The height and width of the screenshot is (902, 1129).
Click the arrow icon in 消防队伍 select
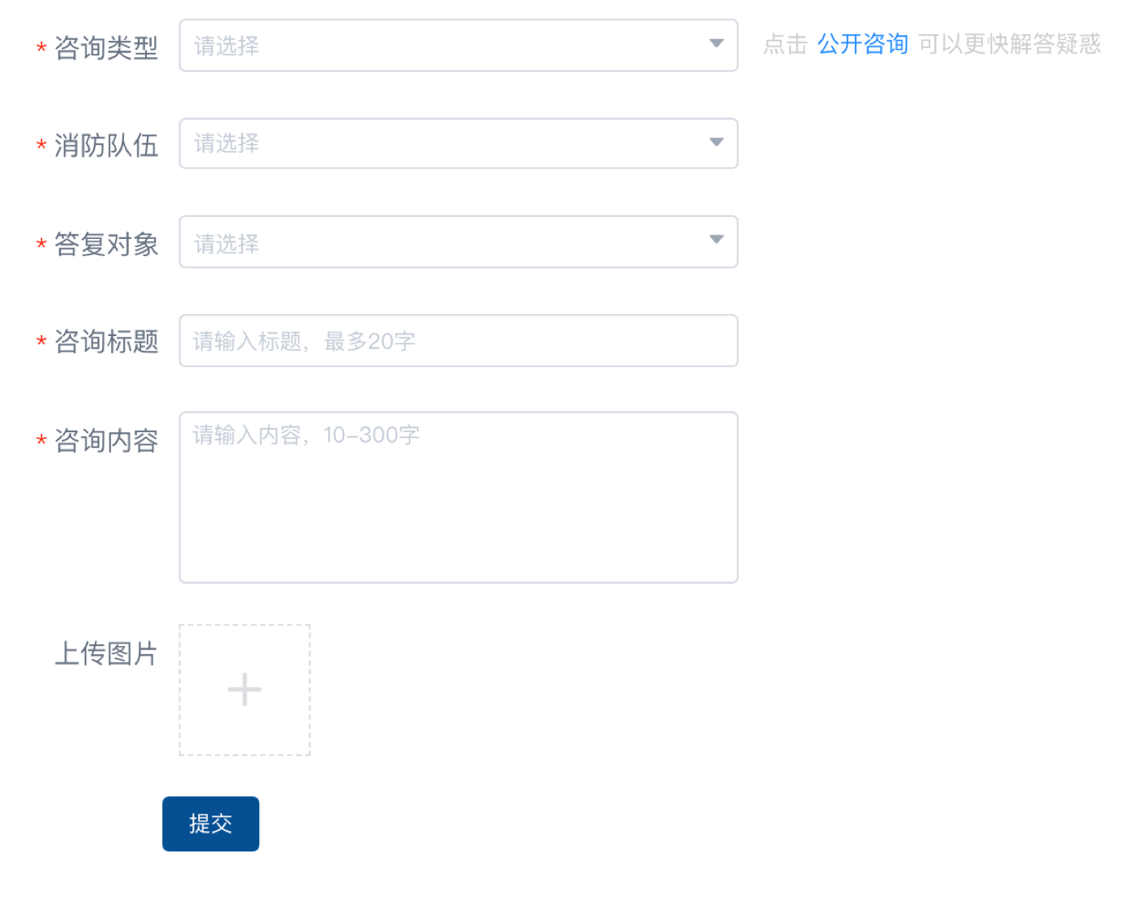pyautogui.click(x=716, y=143)
